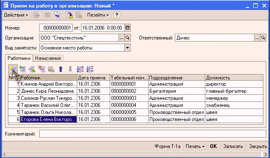Open Форма Т-1а print form
This screenshot has width=270, height=158.
click(x=167, y=146)
